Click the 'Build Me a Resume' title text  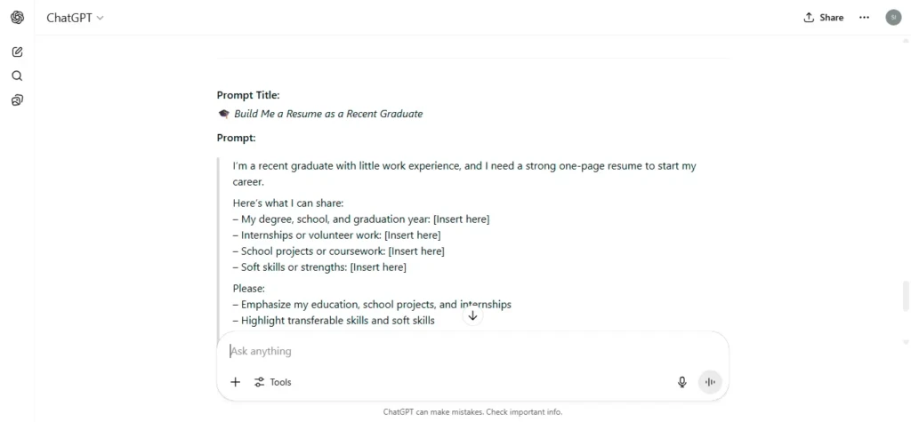coord(328,114)
